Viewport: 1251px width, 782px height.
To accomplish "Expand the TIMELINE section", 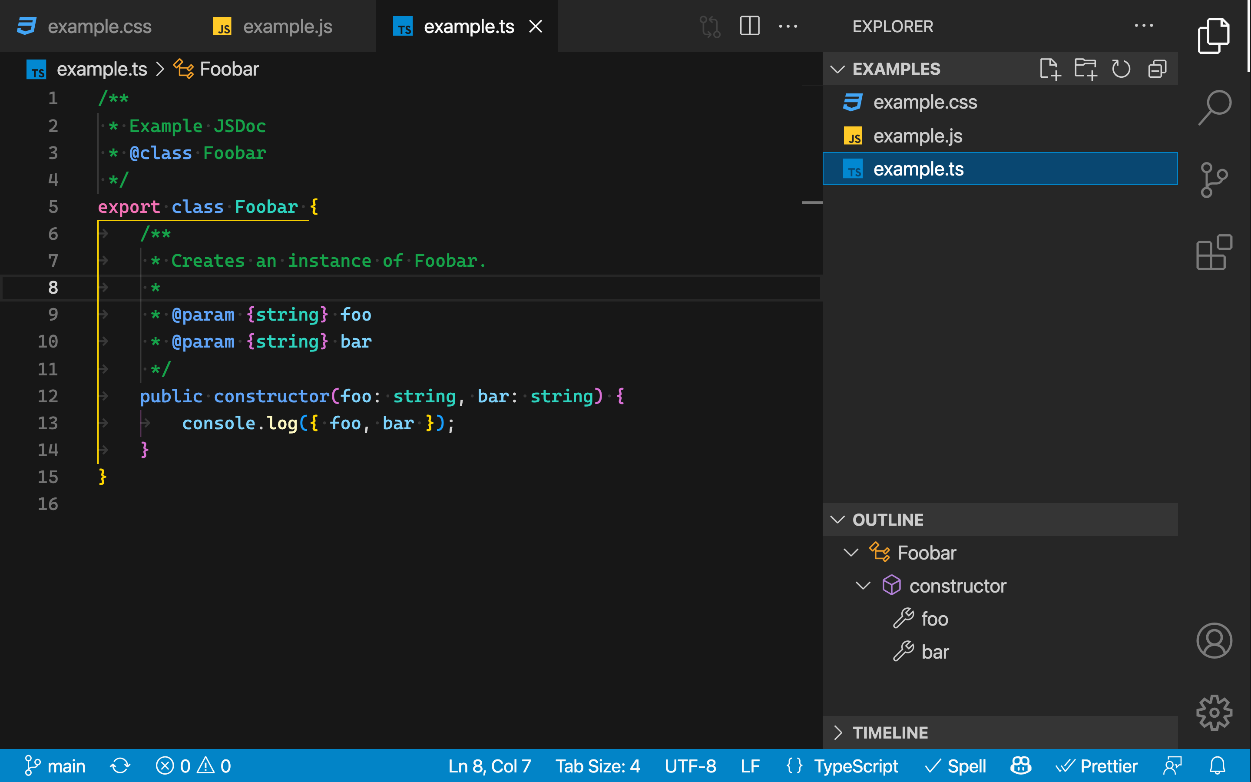I will click(x=837, y=732).
